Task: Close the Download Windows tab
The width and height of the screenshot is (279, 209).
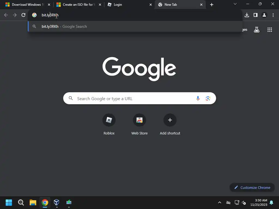Action: click(x=49, y=5)
